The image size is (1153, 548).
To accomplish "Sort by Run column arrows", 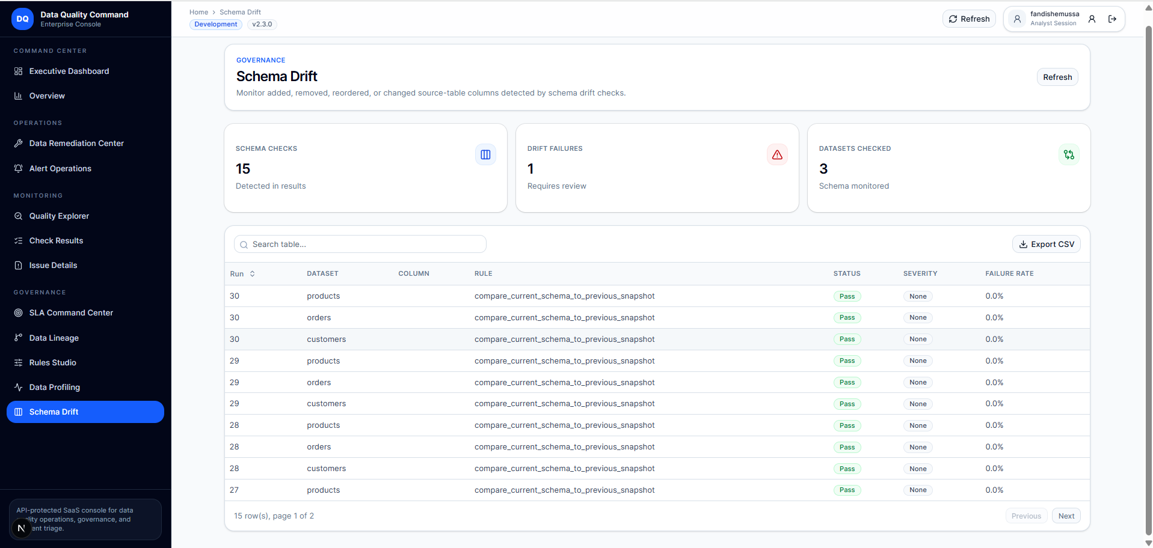I will pyautogui.click(x=252, y=273).
